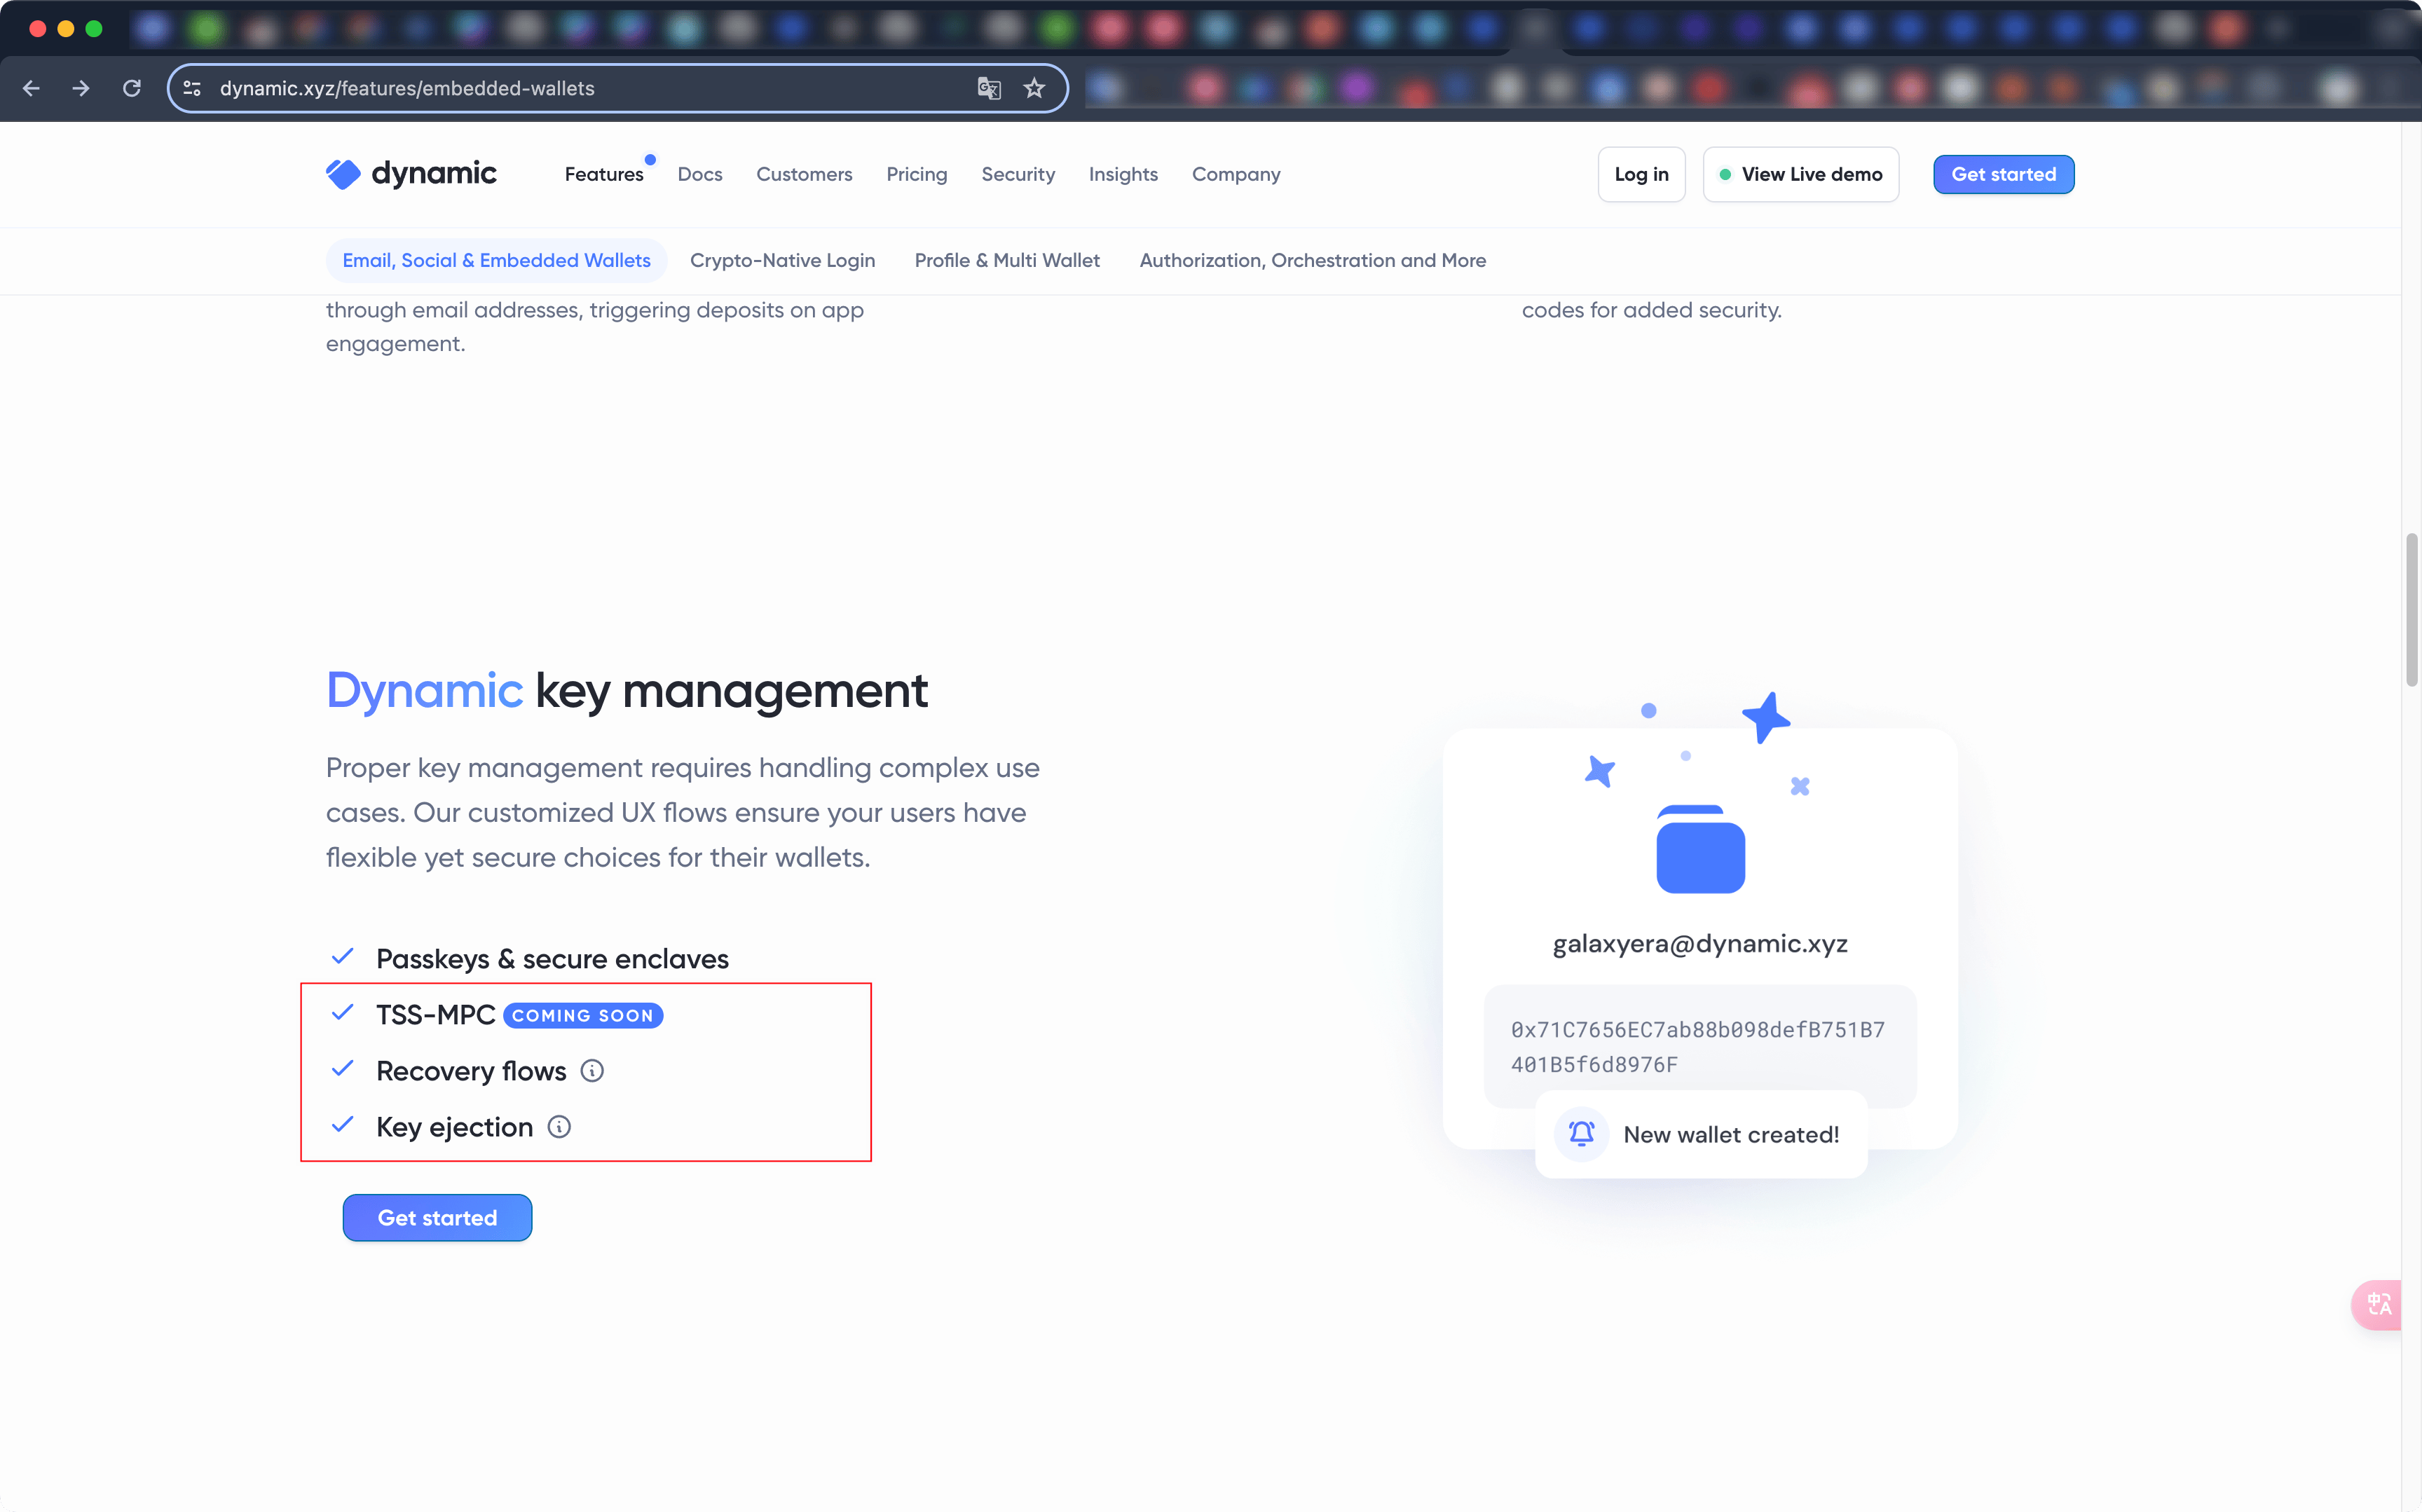Viewport: 2422px width, 1512px height.
Task: Open the Pricing page
Action: [917, 174]
